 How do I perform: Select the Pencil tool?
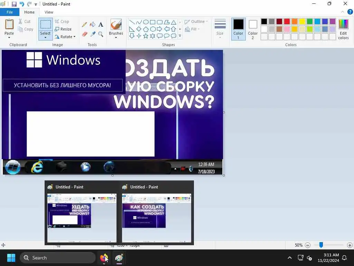pos(84,25)
